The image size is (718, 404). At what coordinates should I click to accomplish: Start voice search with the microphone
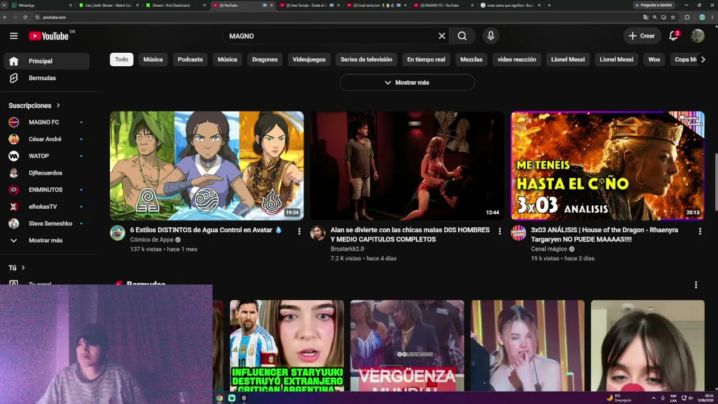coord(491,36)
